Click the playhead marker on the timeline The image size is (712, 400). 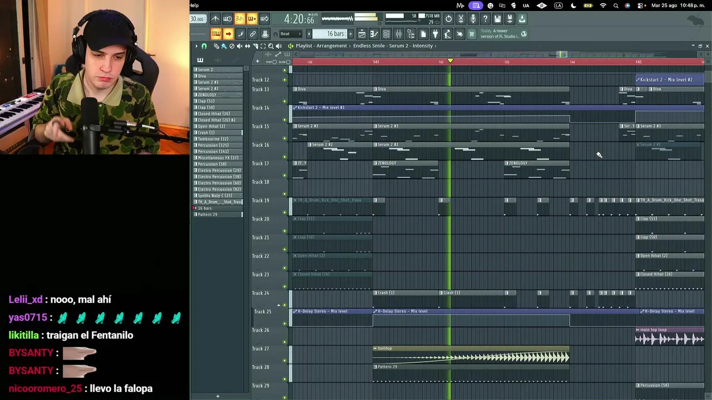coord(451,61)
